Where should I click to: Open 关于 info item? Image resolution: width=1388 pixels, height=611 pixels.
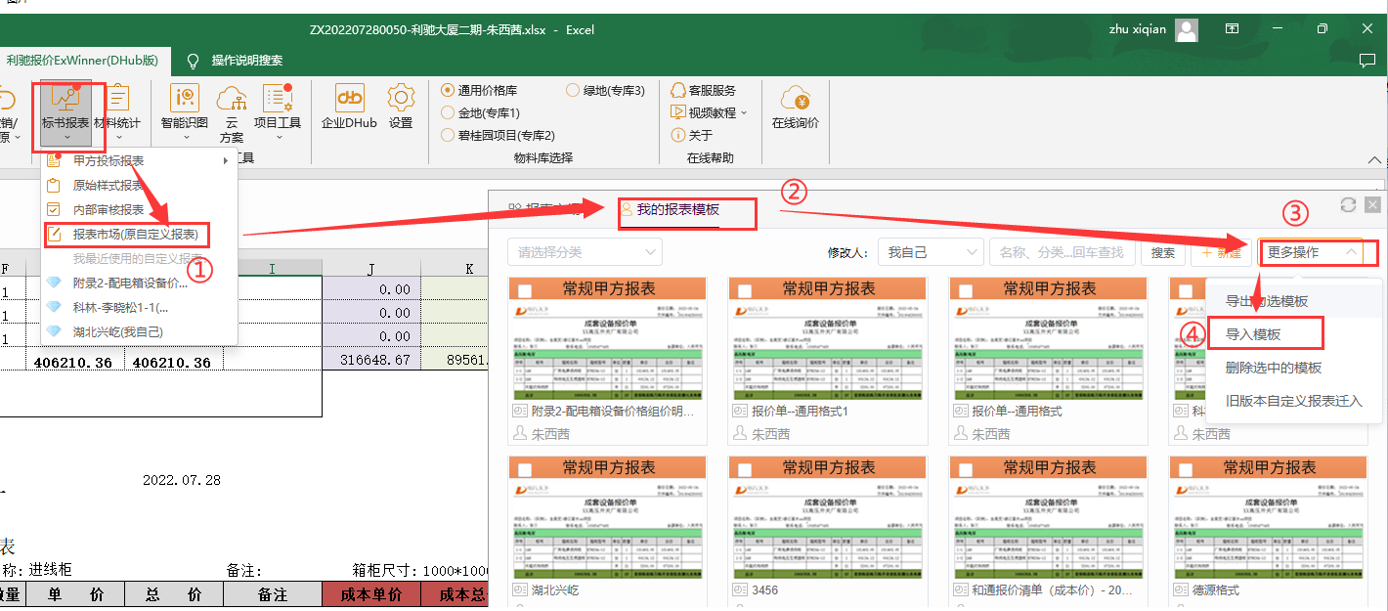[x=691, y=135]
